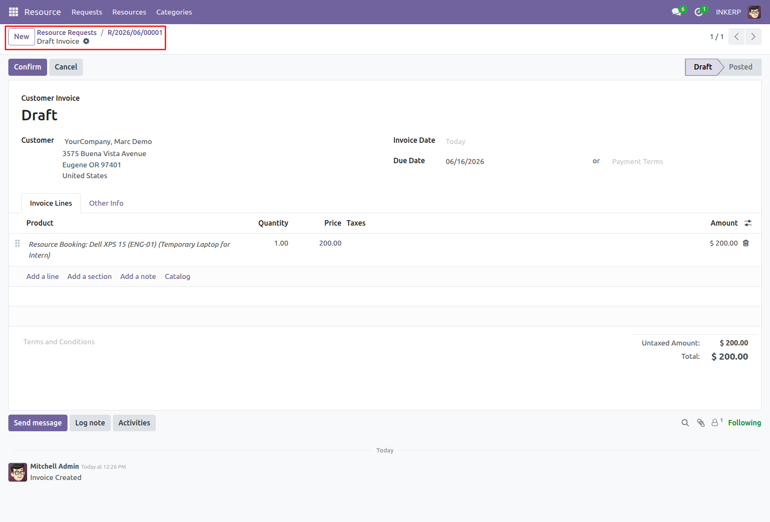Open the Resources menu
The height and width of the screenshot is (522, 770).
pos(129,12)
